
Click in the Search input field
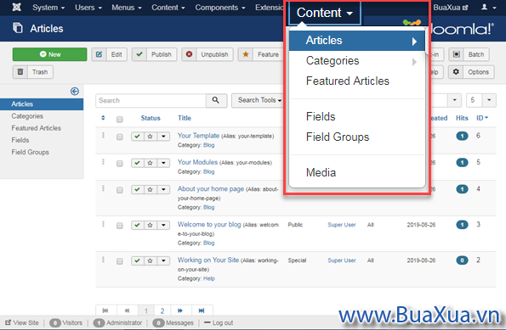tap(151, 100)
